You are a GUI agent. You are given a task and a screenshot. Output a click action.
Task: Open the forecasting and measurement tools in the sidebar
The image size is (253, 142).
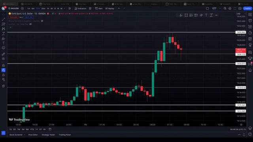(4, 34)
